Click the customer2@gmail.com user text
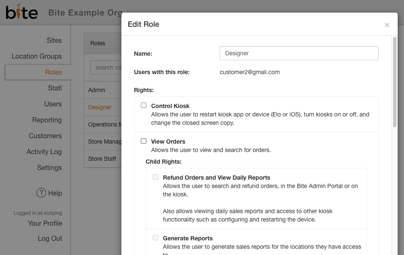The height and width of the screenshot is (255, 404). (249, 72)
